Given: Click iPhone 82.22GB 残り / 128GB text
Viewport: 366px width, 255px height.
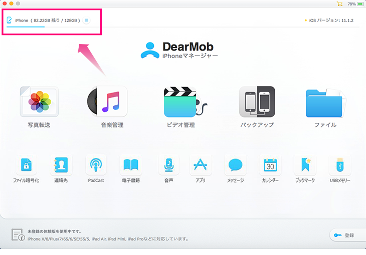Looking at the screenshot, I should click(48, 20).
